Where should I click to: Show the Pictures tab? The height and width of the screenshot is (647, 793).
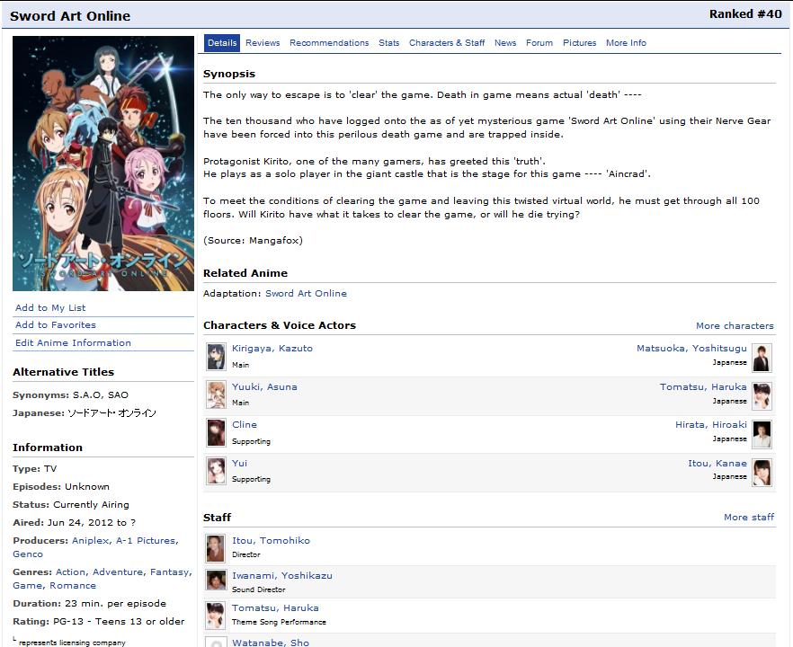point(580,43)
